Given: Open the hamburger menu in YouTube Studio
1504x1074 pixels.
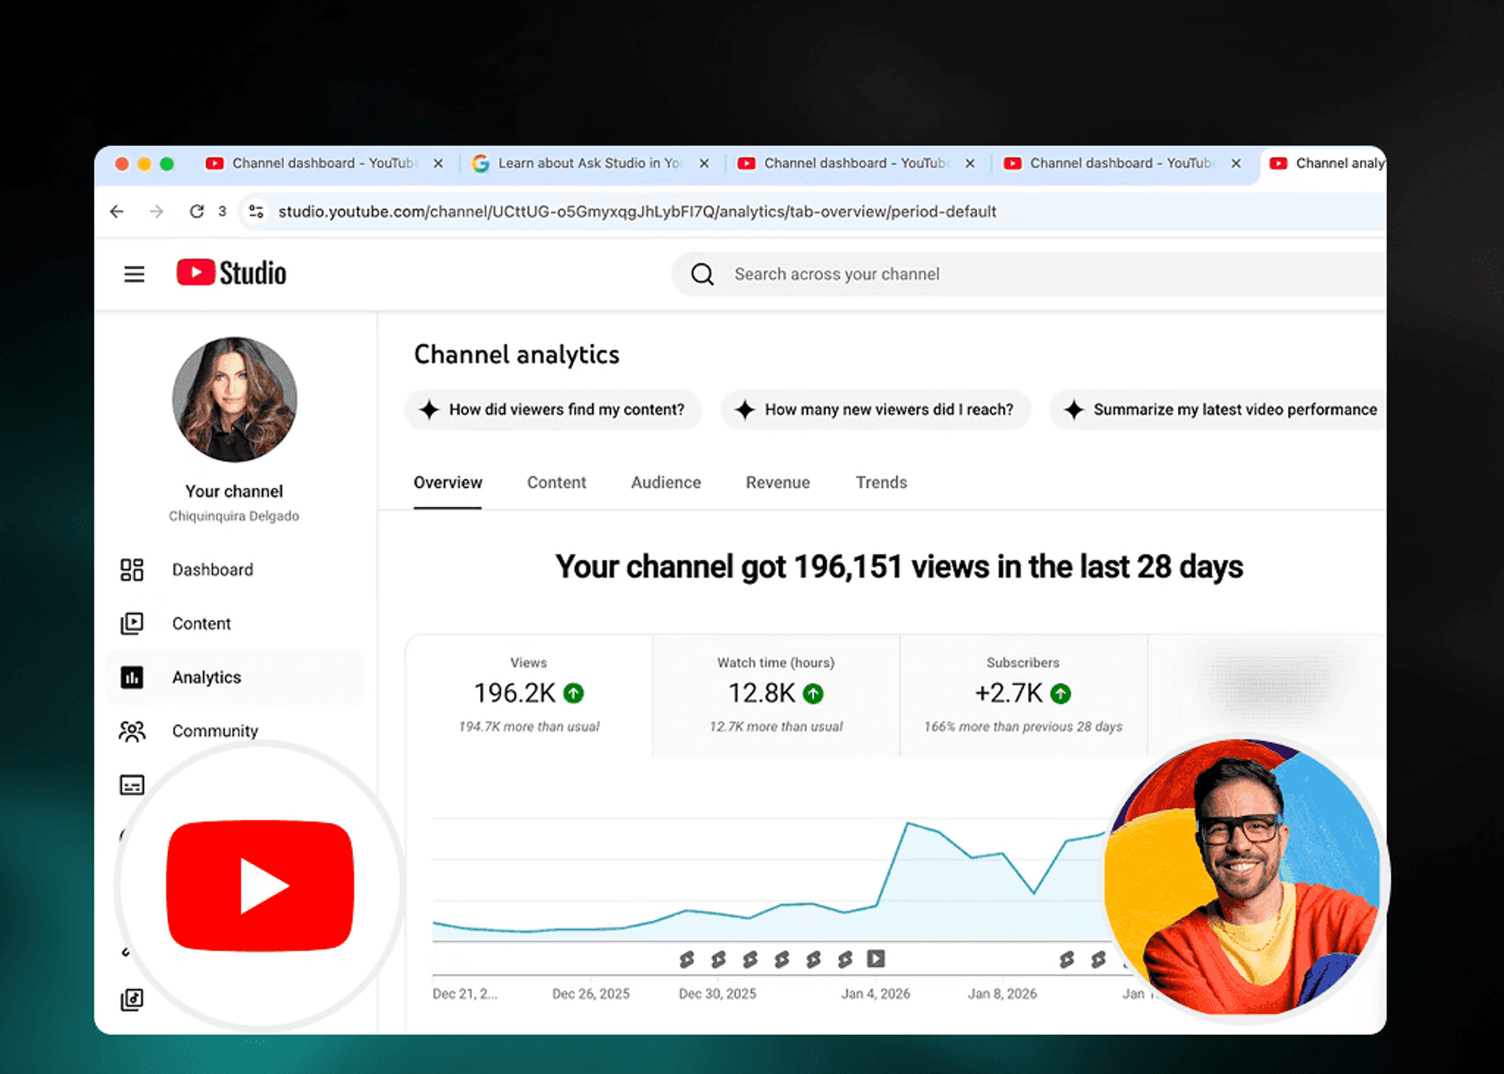Looking at the screenshot, I should click(134, 274).
